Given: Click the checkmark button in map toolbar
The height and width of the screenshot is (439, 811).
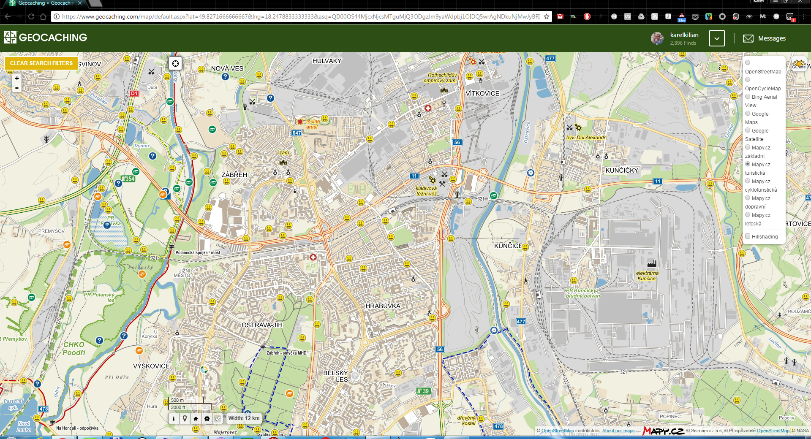Looking at the screenshot, I should [218, 418].
